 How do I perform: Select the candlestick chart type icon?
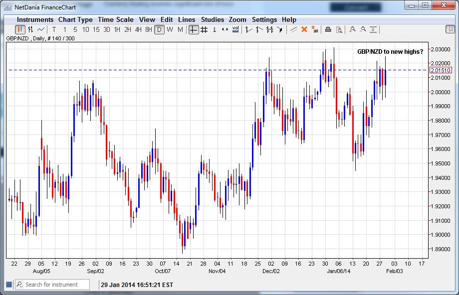tap(20, 29)
